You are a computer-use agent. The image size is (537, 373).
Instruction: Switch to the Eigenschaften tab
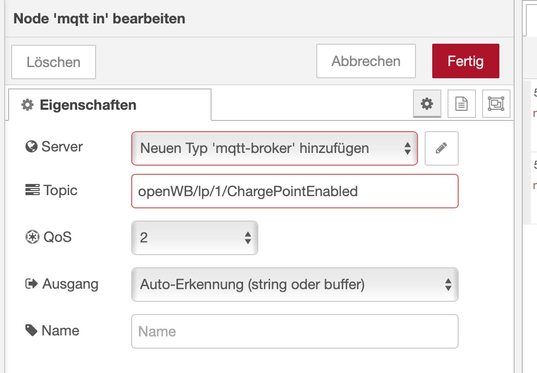click(x=87, y=105)
